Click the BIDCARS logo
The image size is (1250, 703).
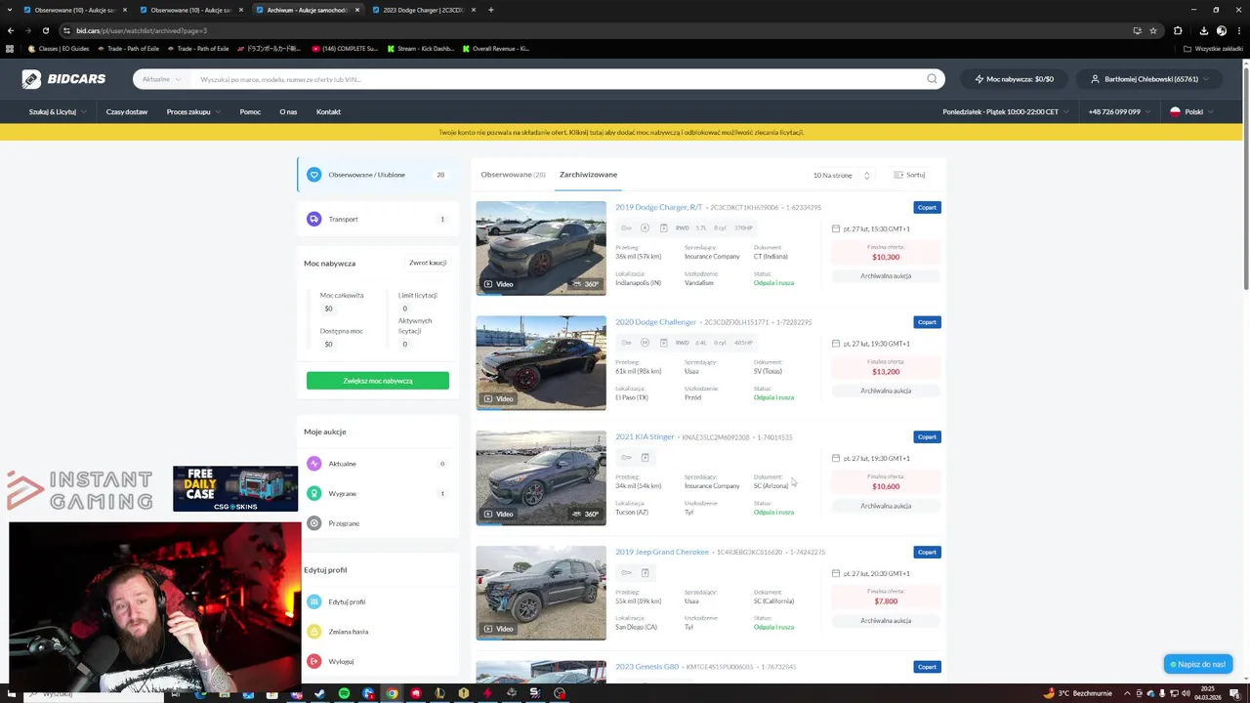(x=63, y=79)
